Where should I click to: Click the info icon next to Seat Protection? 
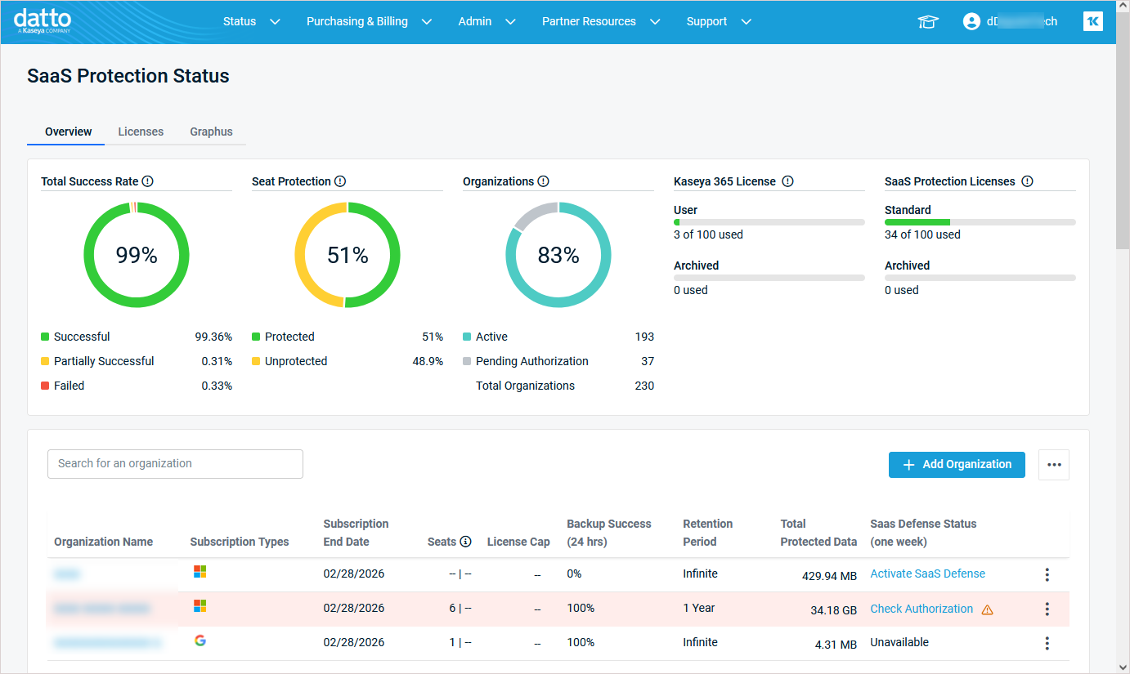coord(340,181)
